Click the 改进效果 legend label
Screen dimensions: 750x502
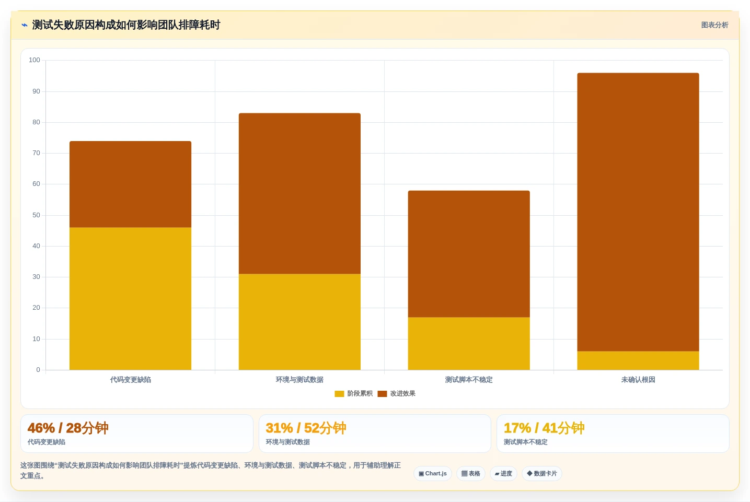403,394
